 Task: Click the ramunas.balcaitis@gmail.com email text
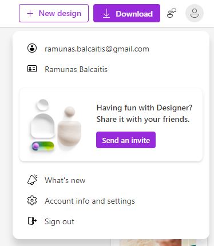tap(97, 49)
